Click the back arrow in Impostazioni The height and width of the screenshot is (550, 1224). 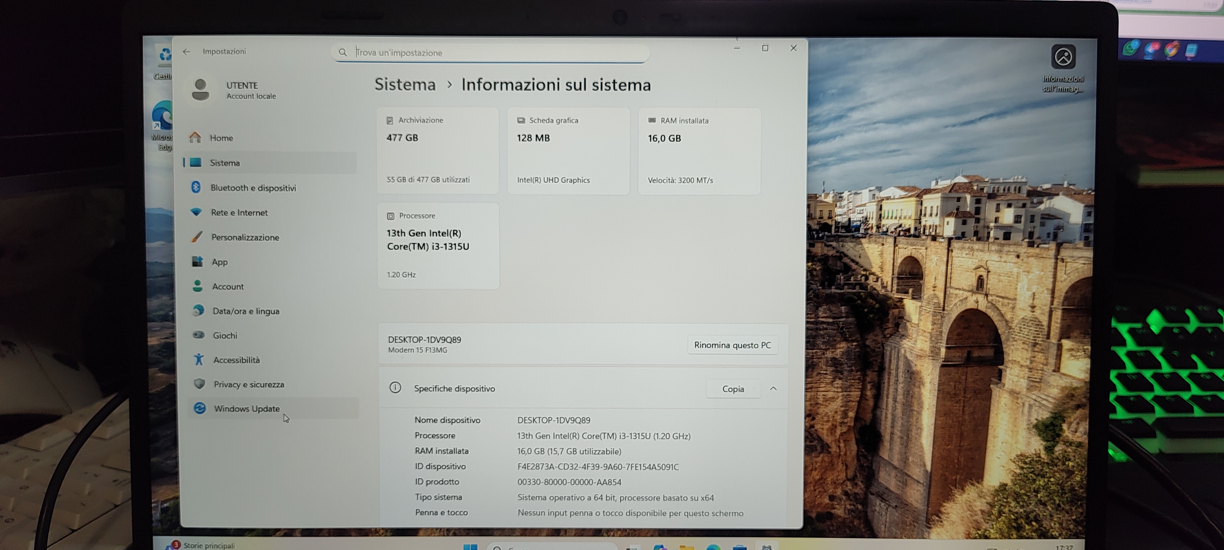tap(186, 52)
